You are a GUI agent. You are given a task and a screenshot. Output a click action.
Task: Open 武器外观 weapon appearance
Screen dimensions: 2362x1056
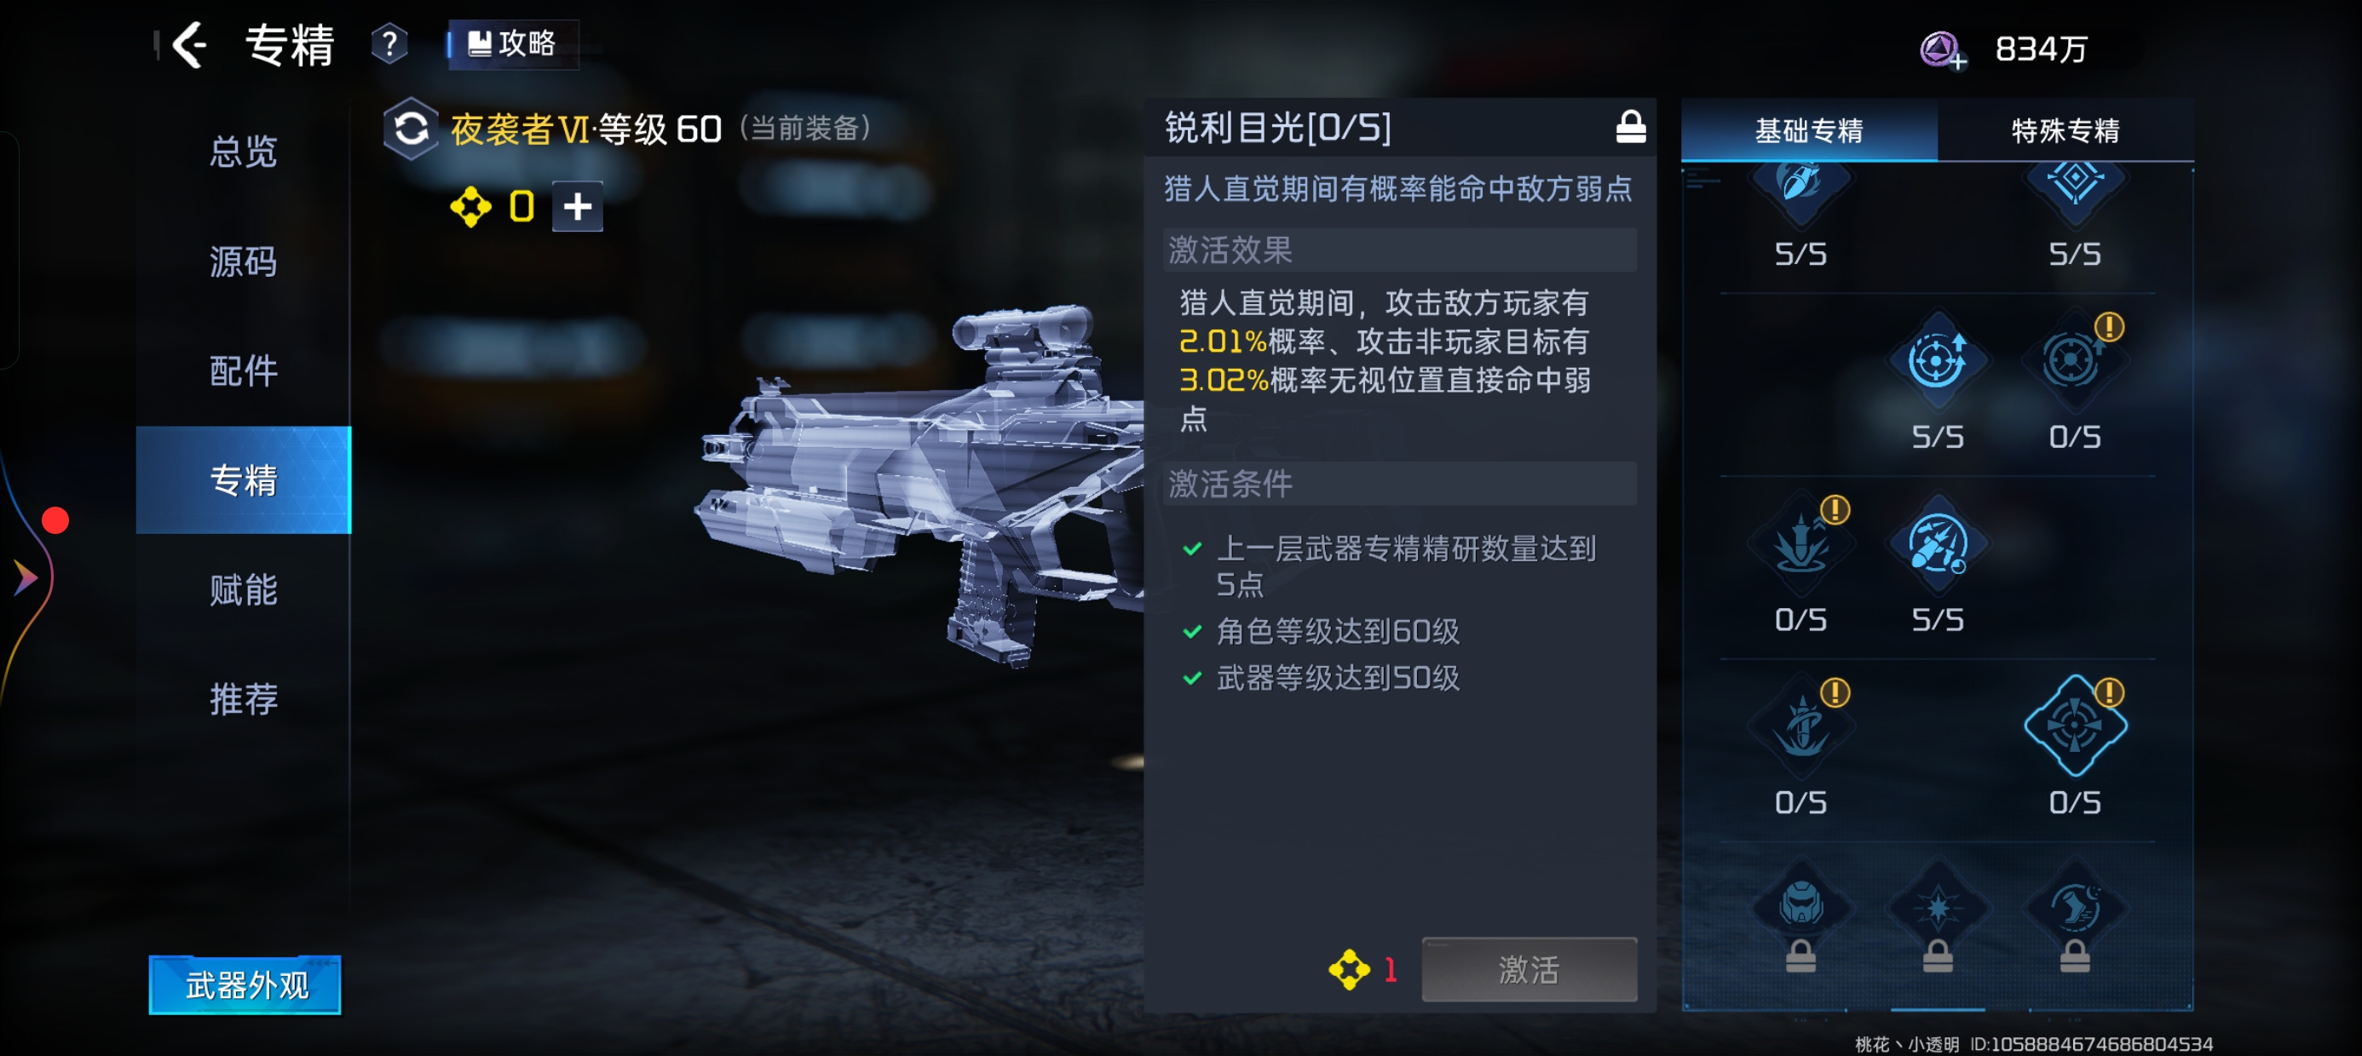(x=245, y=984)
